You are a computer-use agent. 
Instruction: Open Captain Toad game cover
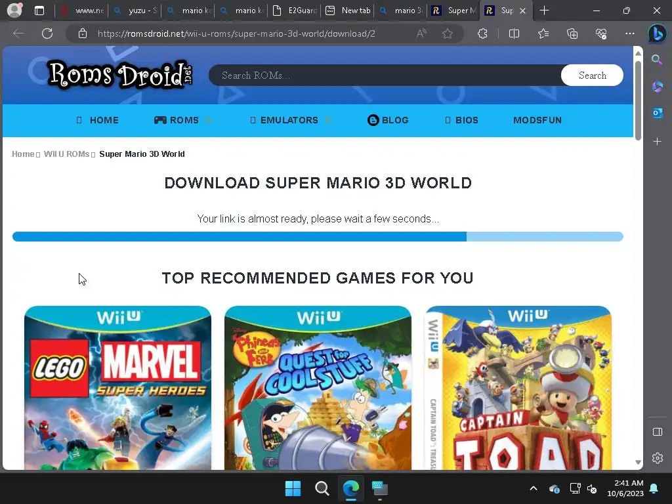[x=518, y=388]
